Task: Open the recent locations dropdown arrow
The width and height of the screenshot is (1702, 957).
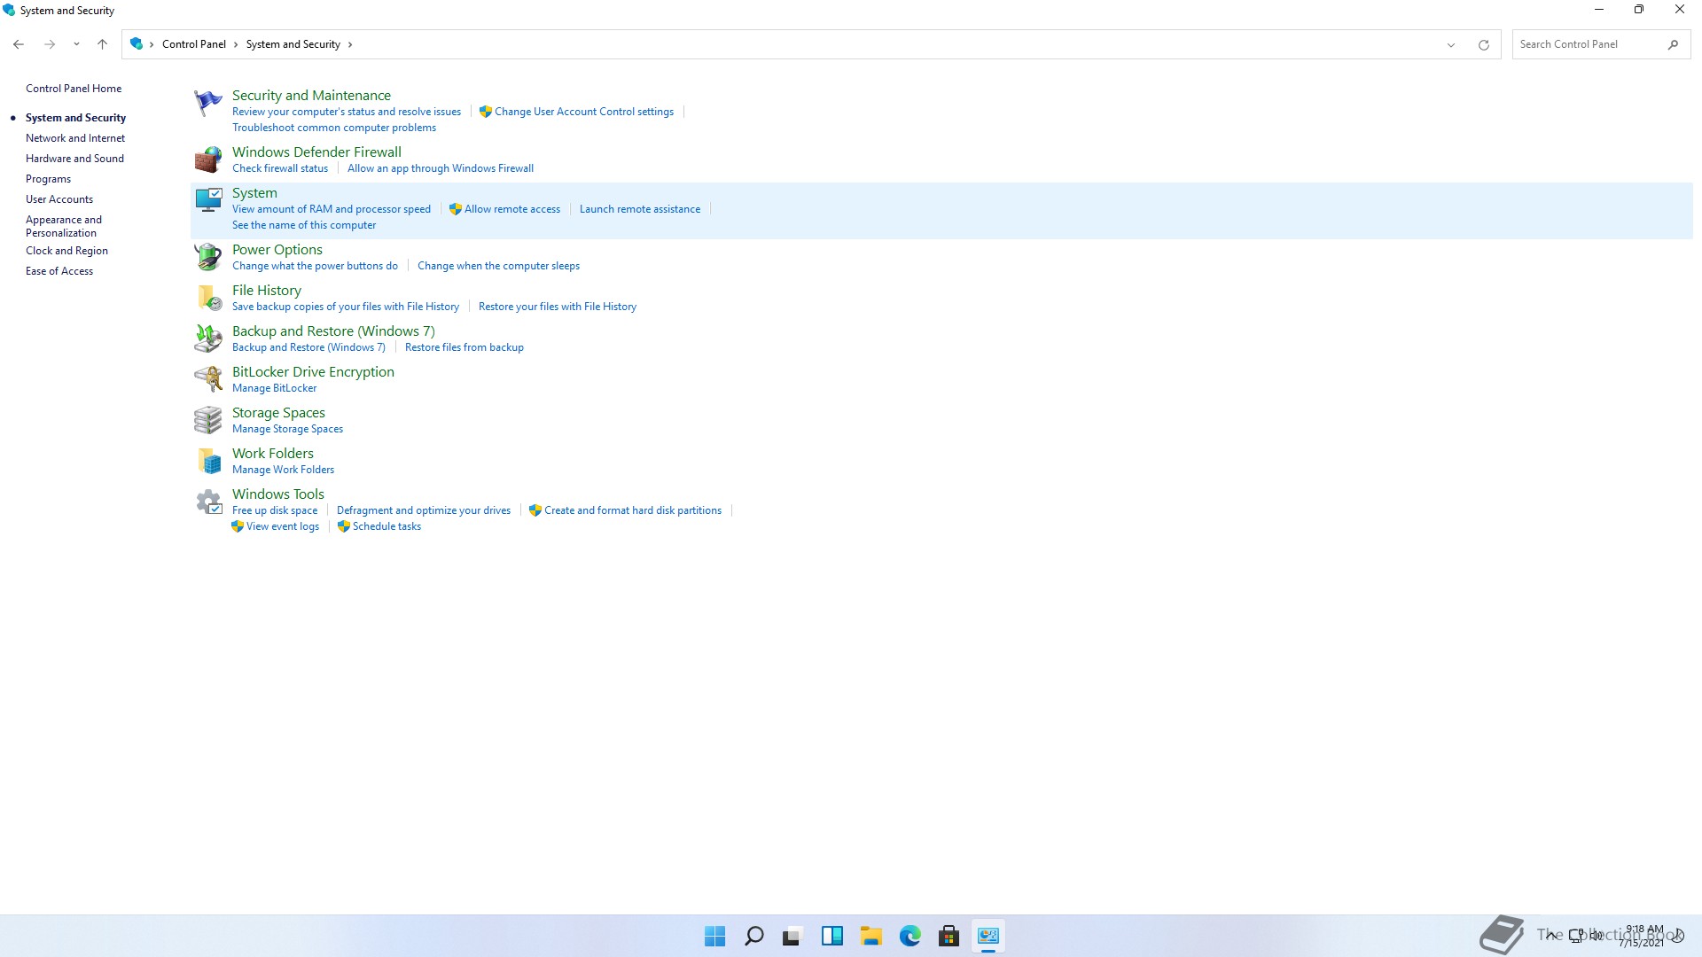Action: 76,44
